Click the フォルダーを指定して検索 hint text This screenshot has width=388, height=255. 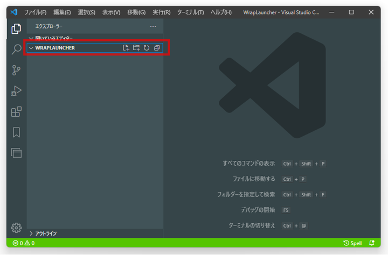(246, 194)
